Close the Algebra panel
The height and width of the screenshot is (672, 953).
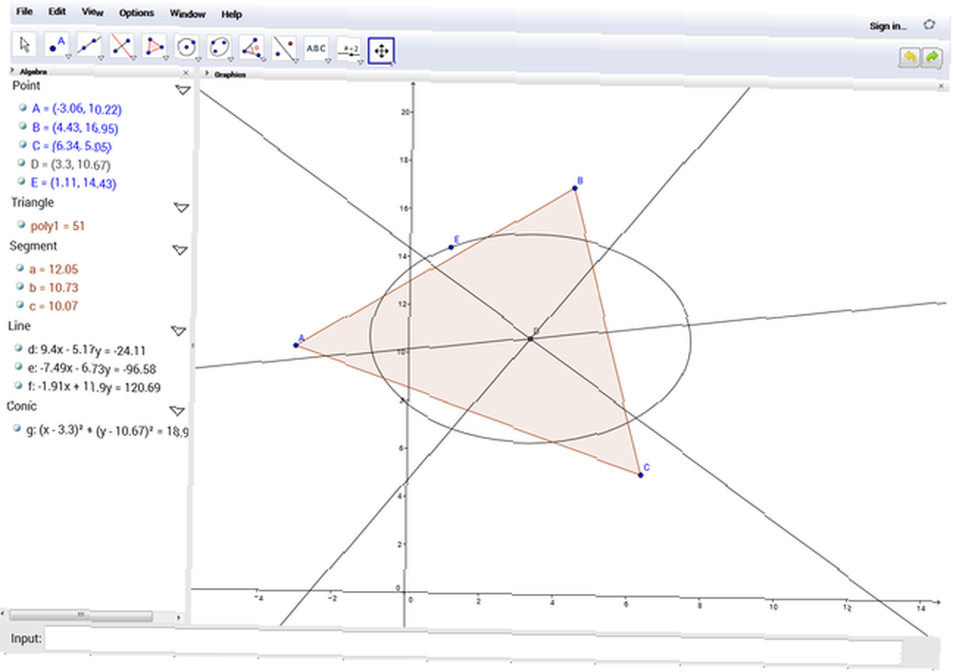point(186,73)
